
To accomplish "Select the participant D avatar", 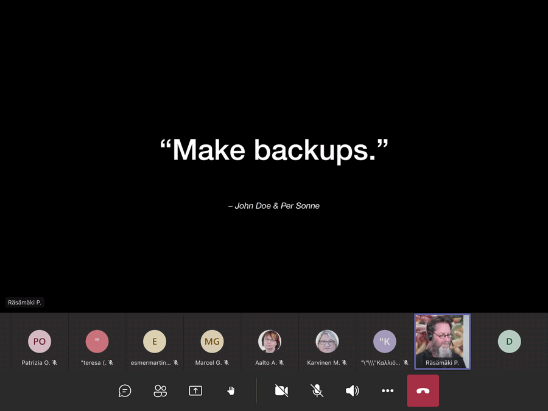I will tap(509, 342).
